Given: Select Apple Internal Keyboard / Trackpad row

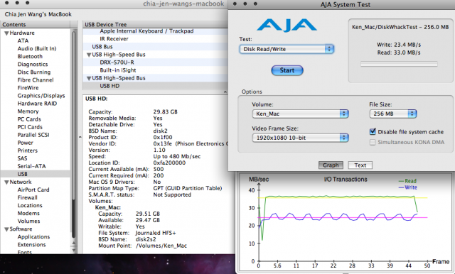Looking at the screenshot, I should (x=155, y=31).
